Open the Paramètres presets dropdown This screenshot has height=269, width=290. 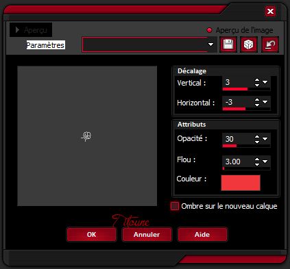click(210, 44)
